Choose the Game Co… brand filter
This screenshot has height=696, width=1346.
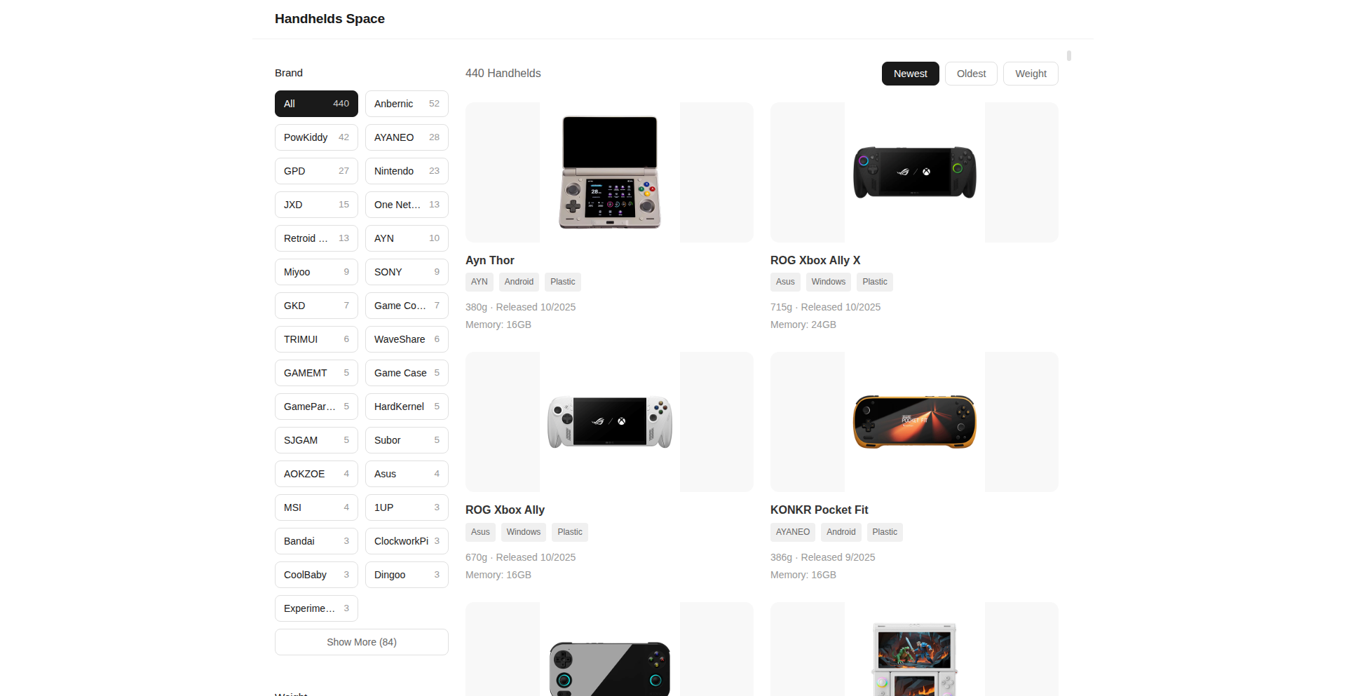[407, 306]
